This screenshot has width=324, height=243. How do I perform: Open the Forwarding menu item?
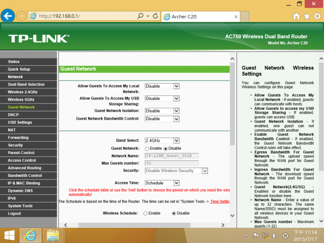coord(28,138)
